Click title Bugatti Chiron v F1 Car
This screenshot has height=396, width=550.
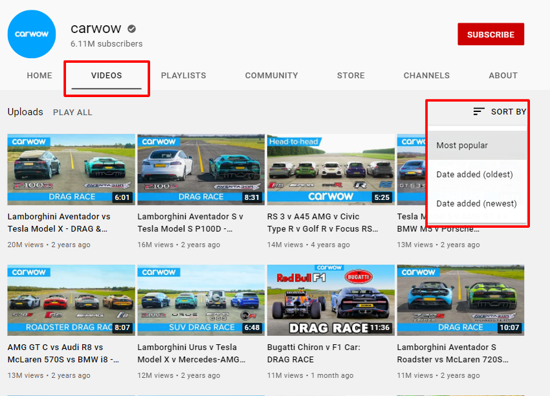[314, 353]
